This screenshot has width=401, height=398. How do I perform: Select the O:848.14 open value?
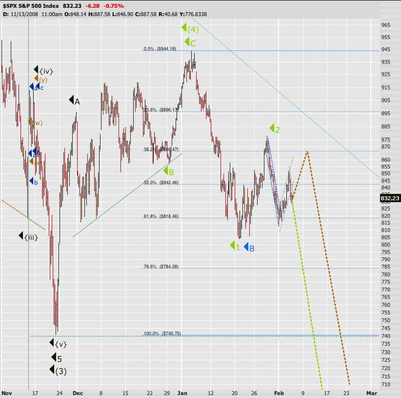pyautogui.click(x=75, y=14)
